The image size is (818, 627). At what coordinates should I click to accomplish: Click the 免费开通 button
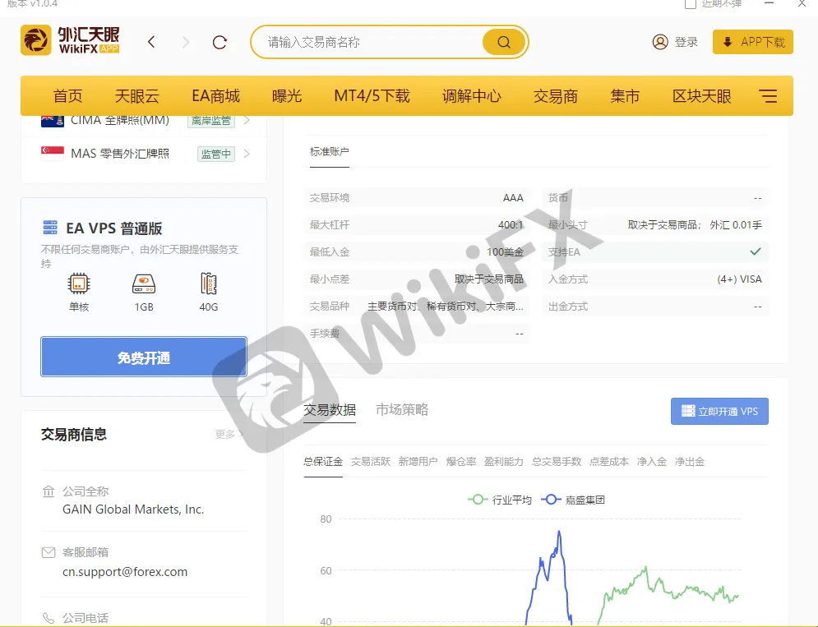(144, 357)
